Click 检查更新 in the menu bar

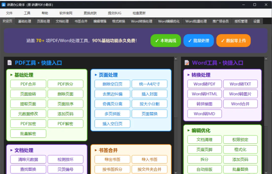point(139,13)
